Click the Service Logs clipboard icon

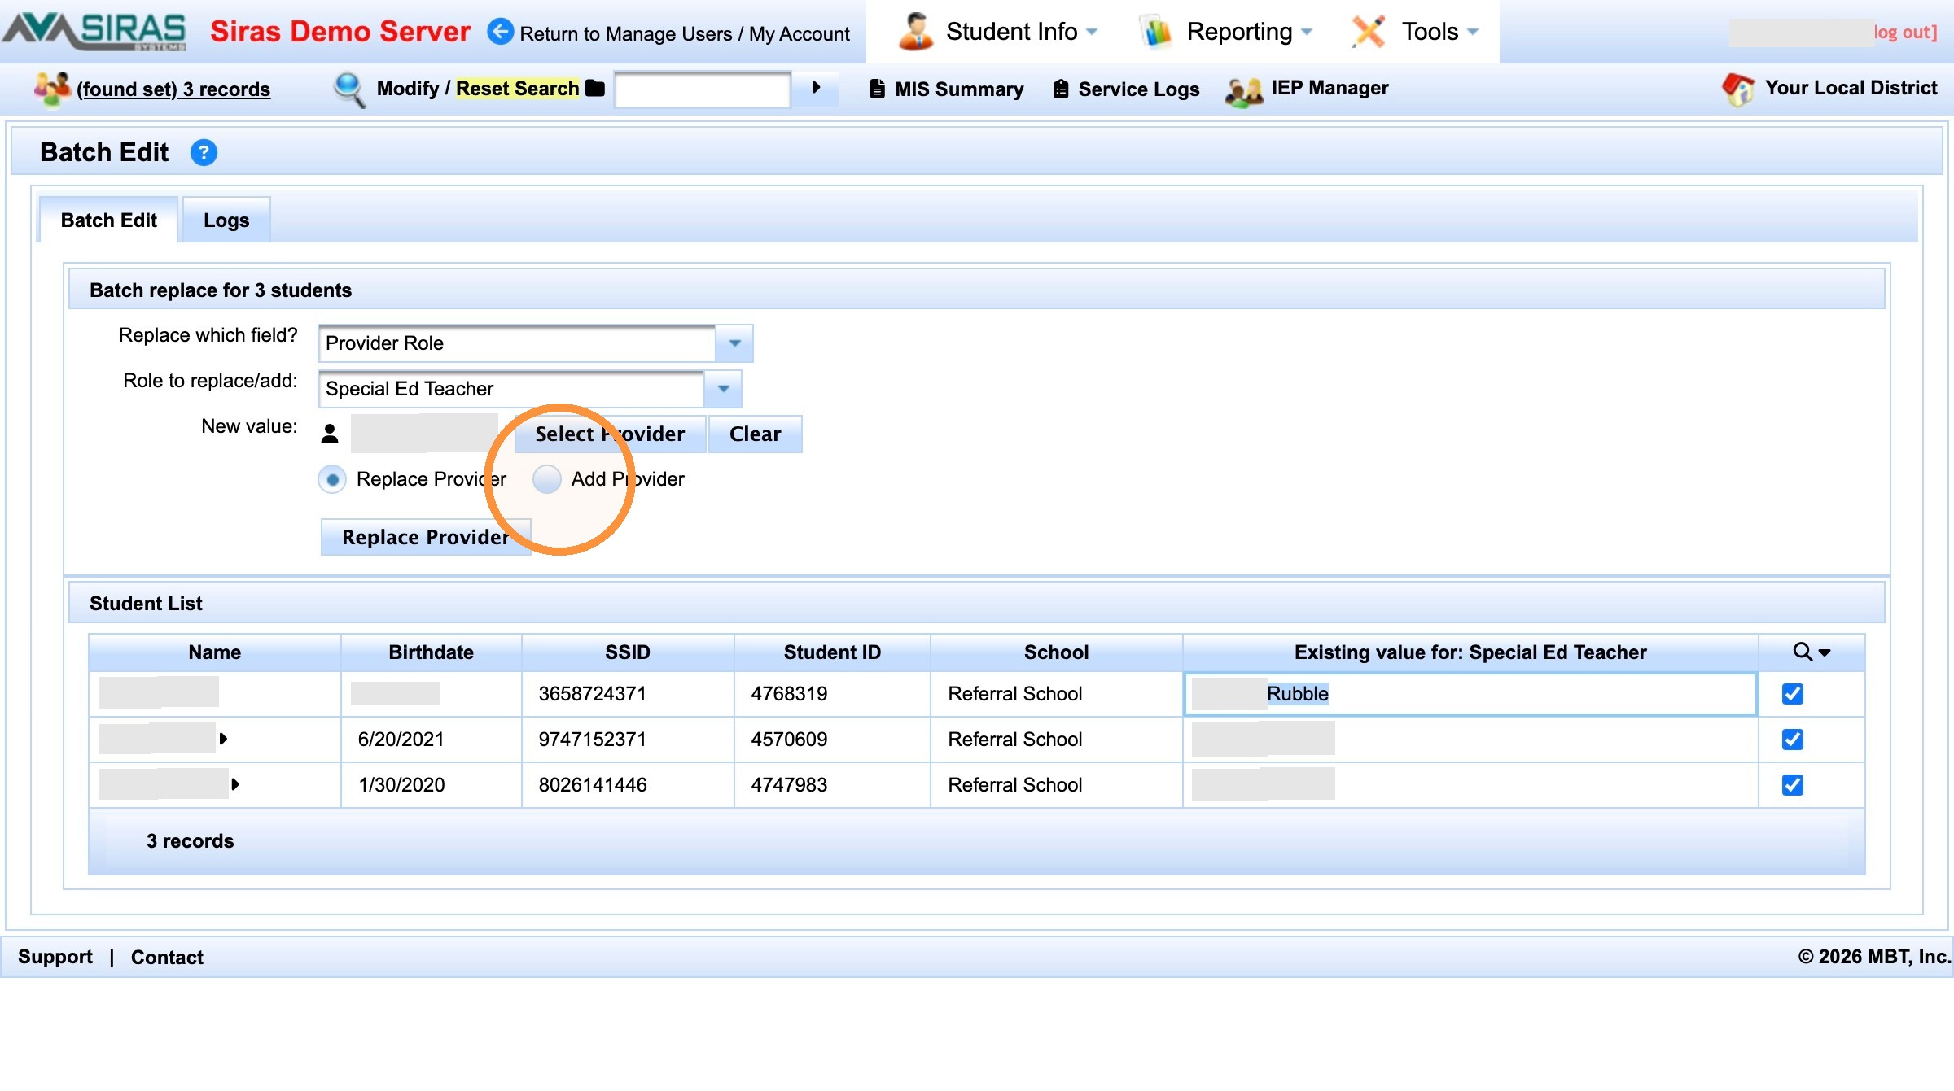coord(1060,89)
